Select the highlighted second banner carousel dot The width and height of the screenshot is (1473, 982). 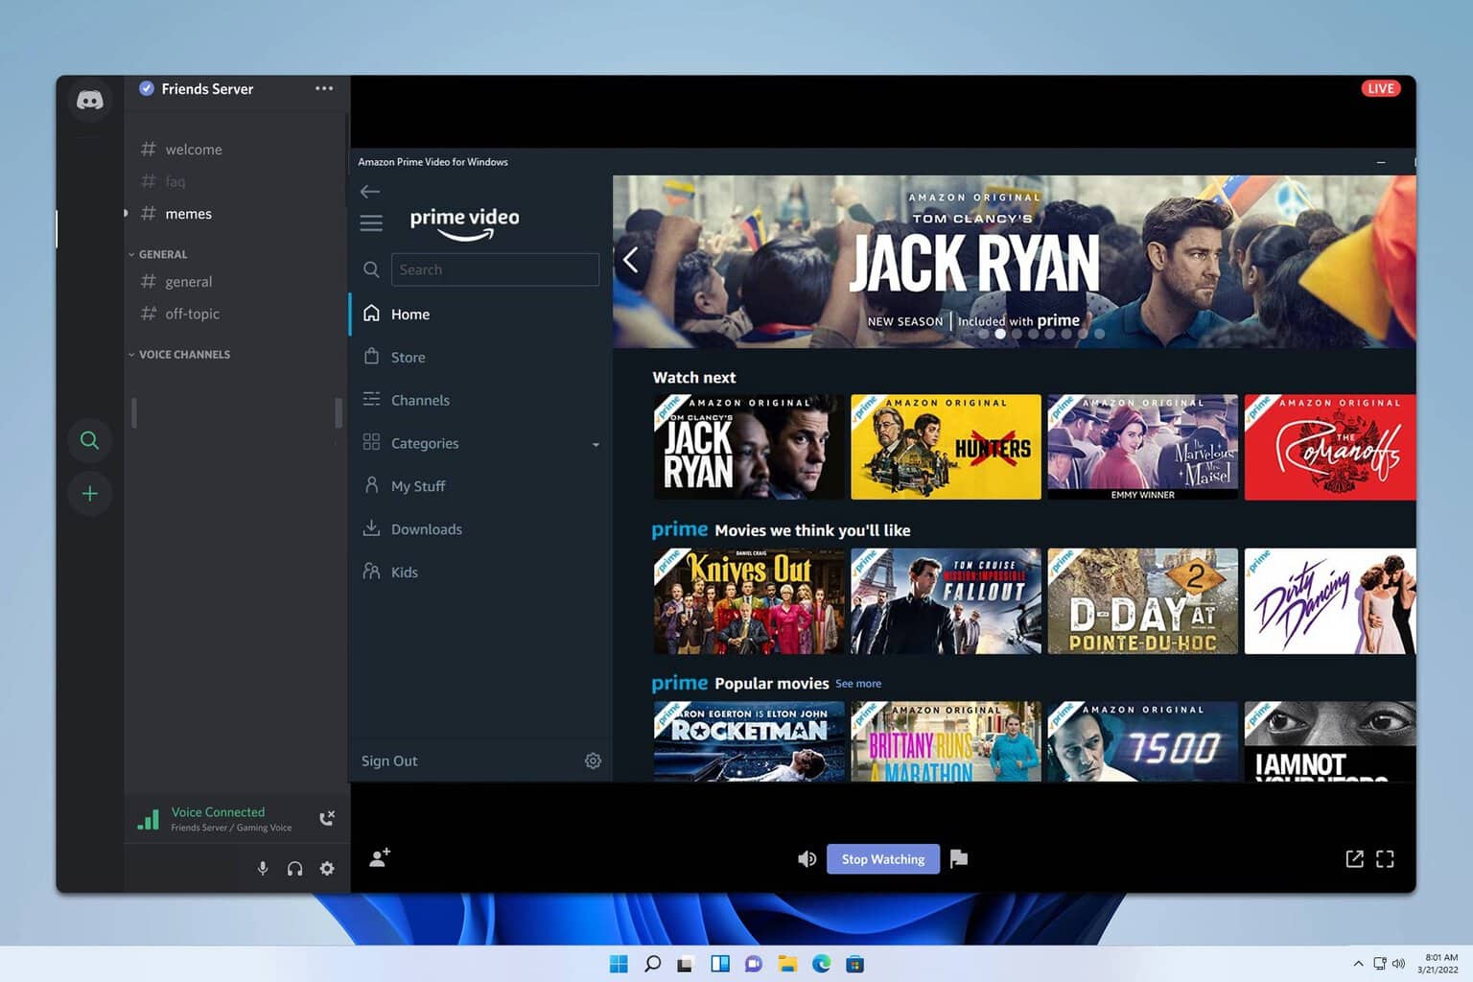[x=1000, y=334]
